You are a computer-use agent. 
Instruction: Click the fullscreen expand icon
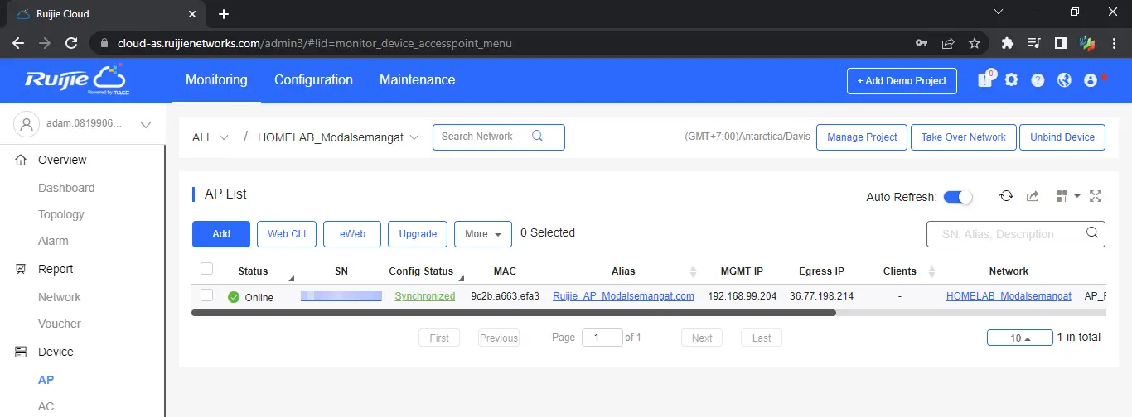[1096, 196]
